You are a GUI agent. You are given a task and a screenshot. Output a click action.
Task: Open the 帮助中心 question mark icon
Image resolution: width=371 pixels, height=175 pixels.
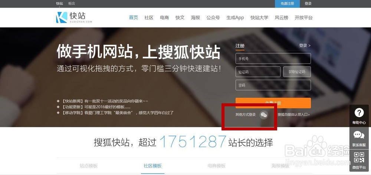point(359,113)
